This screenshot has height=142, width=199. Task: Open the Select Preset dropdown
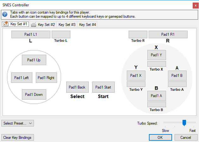(x=17, y=123)
